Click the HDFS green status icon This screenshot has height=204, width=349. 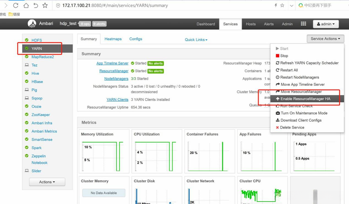click(x=27, y=40)
